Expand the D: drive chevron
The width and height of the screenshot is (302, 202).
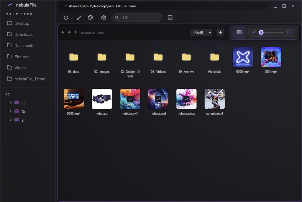click(x=11, y=111)
